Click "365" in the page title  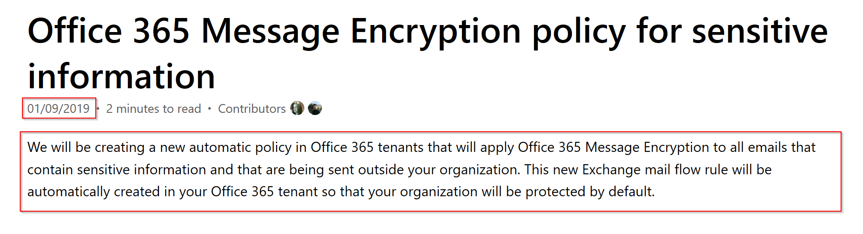[x=161, y=32]
